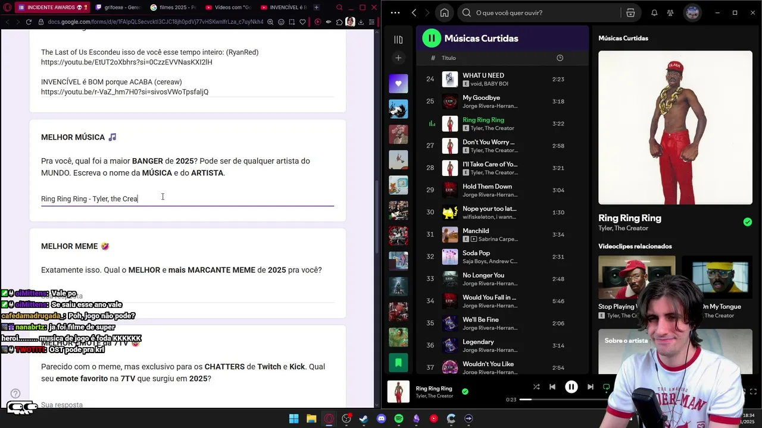Screen dimensions: 762x428
Task: Open Opera tab search icon
Action: (339, 7)
